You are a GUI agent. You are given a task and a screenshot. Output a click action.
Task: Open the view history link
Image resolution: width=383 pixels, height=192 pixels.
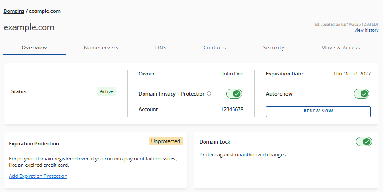[366, 30]
